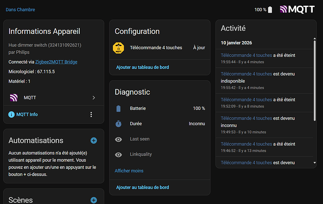
Task: Click the battery icon in top bar
Action: click(270, 9)
